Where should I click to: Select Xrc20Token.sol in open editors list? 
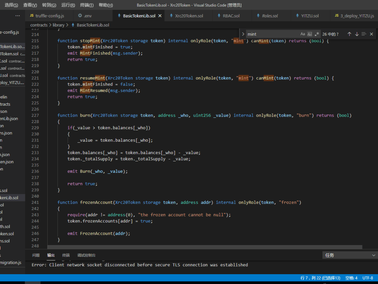(x=12, y=54)
